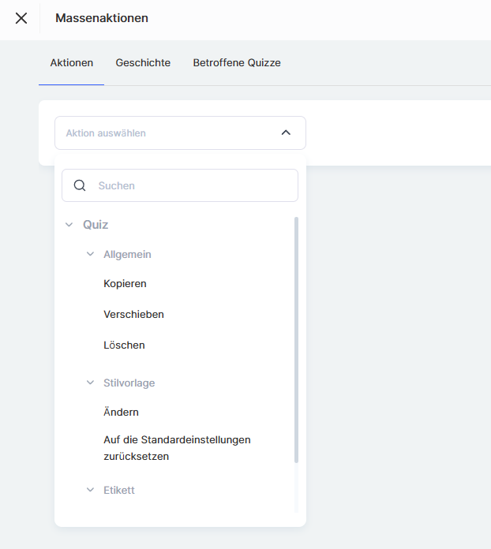Select the Kopieren action
The image size is (491, 549).
click(x=125, y=284)
